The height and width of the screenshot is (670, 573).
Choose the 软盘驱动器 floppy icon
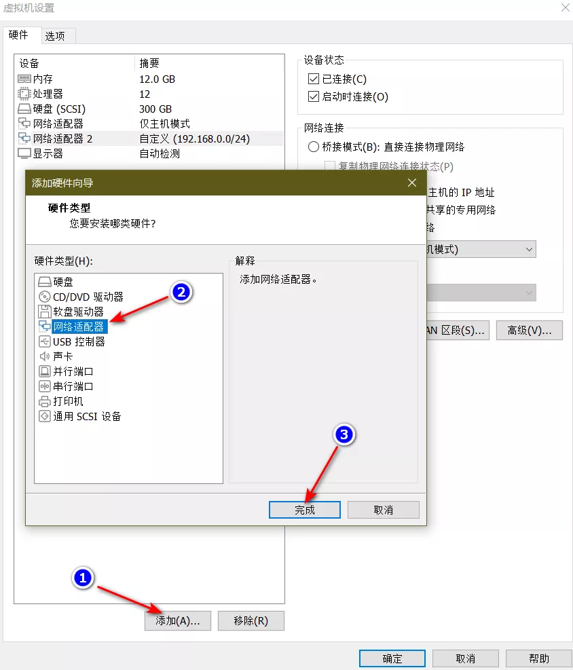tap(45, 312)
